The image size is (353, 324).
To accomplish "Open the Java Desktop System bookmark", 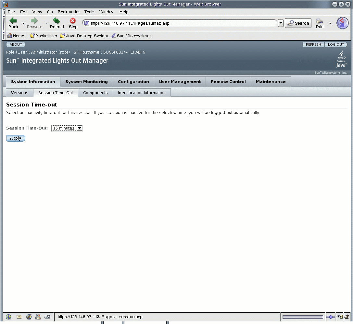I will point(84,36).
